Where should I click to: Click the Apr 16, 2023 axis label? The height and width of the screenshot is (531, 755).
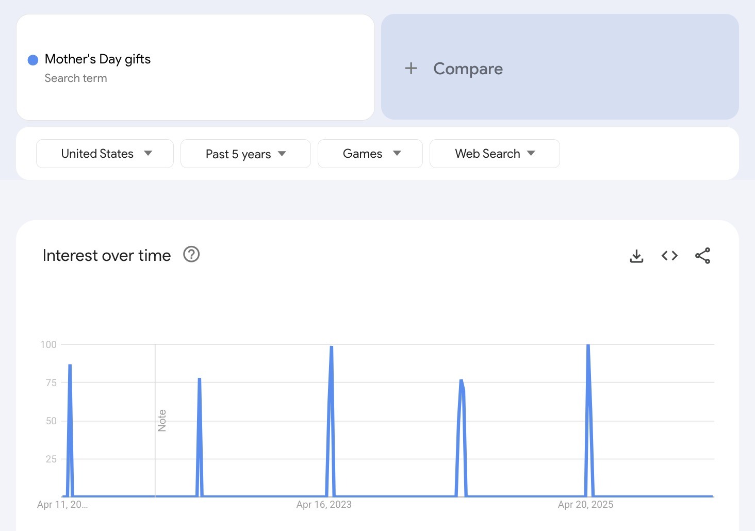click(x=323, y=504)
